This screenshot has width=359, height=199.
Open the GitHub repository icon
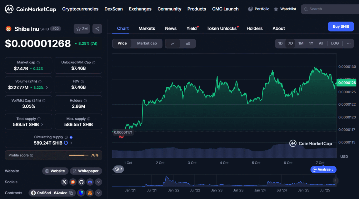point(81,182)
